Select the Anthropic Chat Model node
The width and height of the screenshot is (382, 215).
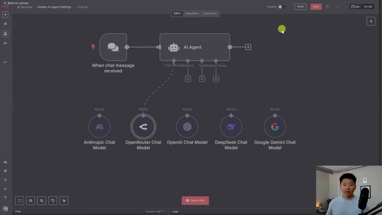pos(99,127)
